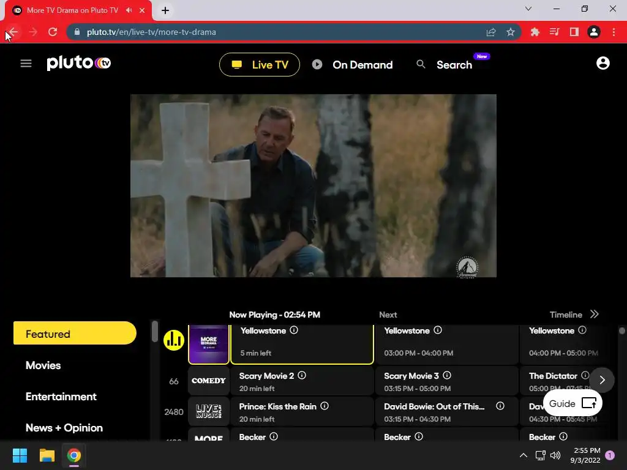Viewport: 627px width, 470px height.
Task: Show info for The Dictator
Action: tap(585, 375)
